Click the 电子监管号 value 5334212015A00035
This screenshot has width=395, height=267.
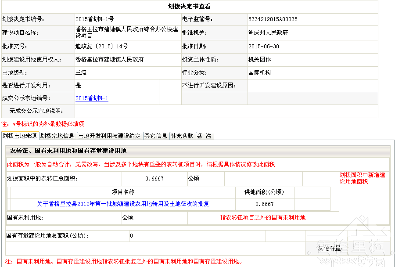(273, 19)
